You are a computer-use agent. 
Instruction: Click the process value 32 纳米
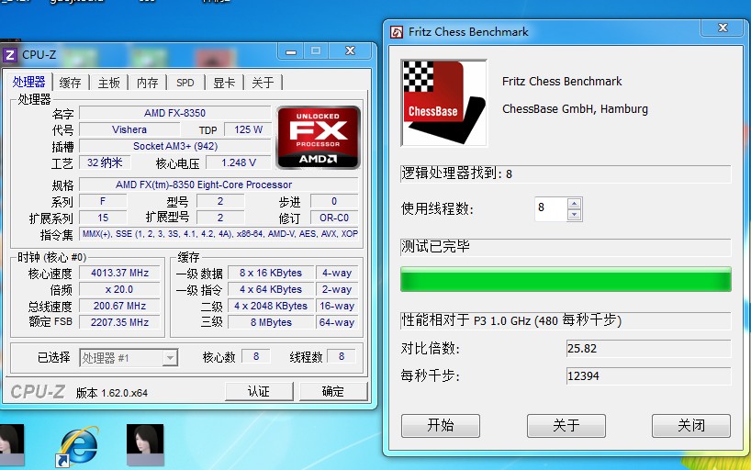click(x=104, y=162)
